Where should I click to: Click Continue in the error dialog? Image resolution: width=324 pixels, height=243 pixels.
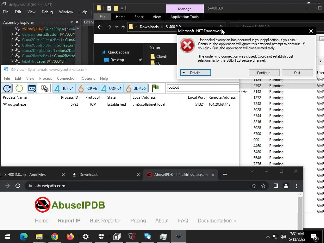pos(264,73)
